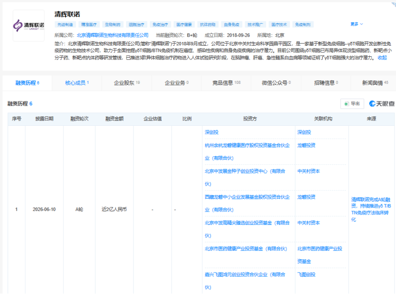Click the A轮 funding round cell
Viewport: 396px width, 294px height.
click(79, 210)
